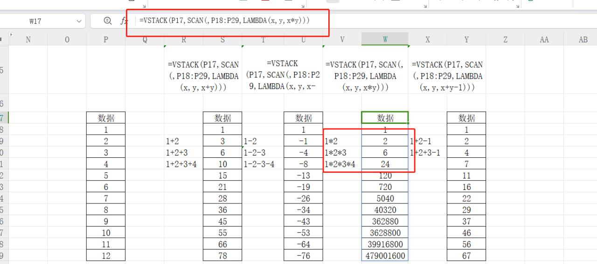
Task: Select column header V
Action: tap(342, 40)
